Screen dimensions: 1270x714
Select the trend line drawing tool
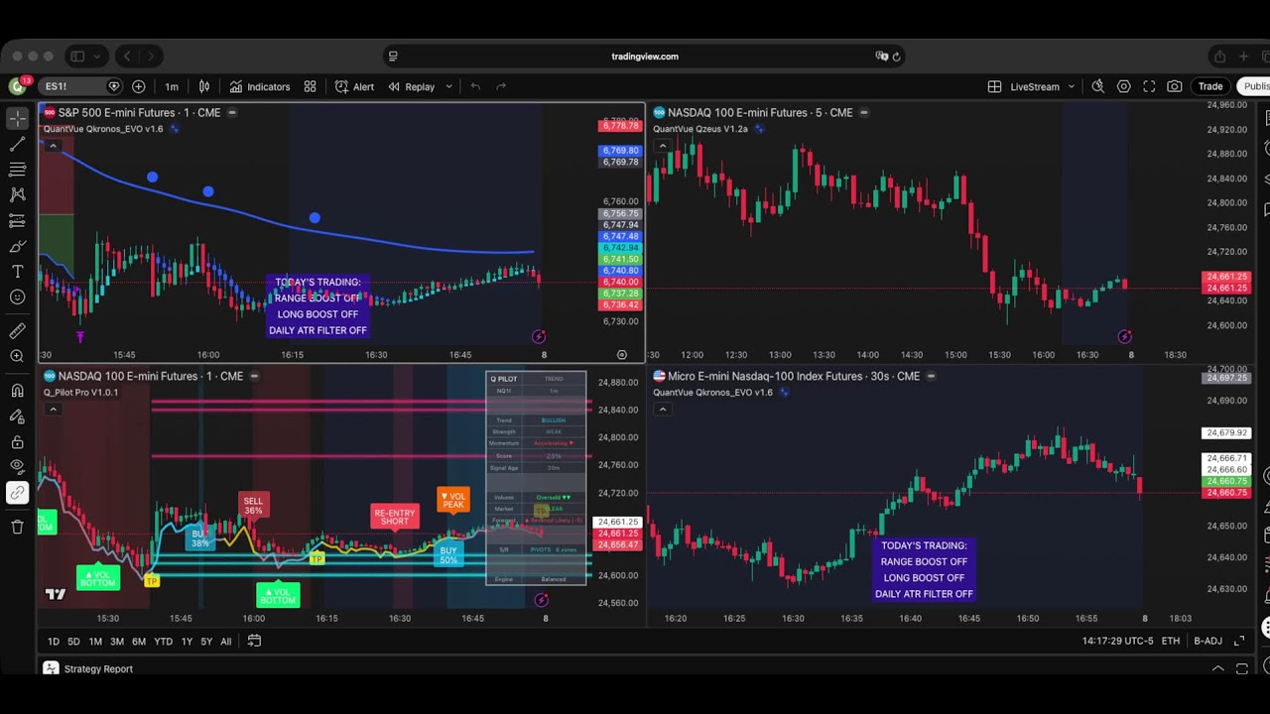18,145
